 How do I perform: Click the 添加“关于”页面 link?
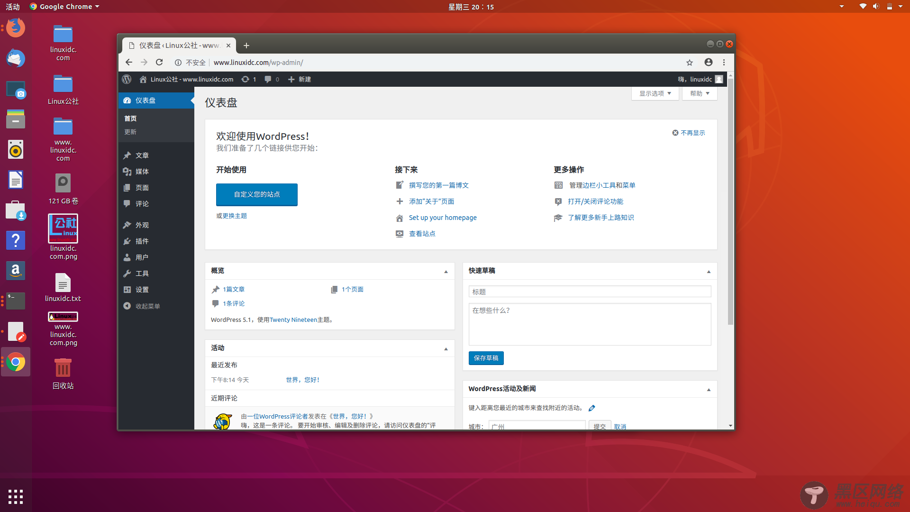pyautogui.click(x=432, y=201)
